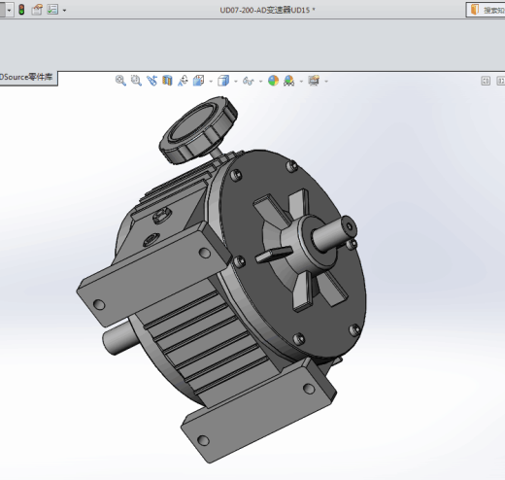Expand the View Orientation dropdown arrow
This screenshot has height=480, width=505.
pos(211,82)
